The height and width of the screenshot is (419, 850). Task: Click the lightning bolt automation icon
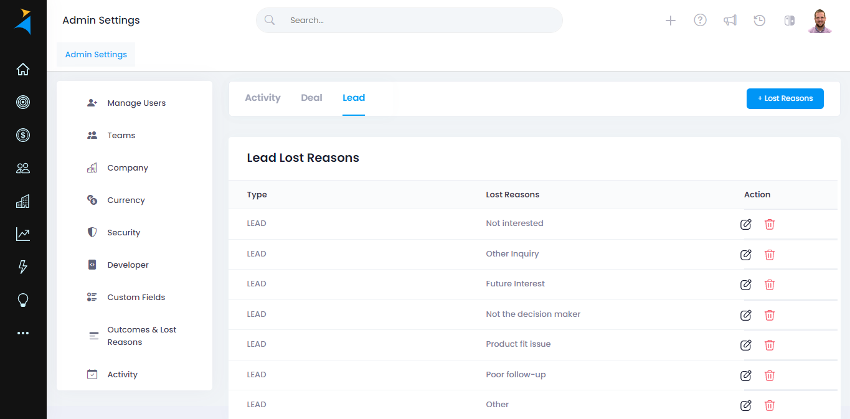pyautogui.click(x=23, y=267)
